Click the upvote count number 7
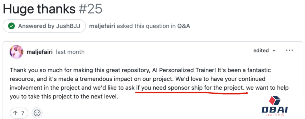 (x=23, y=113)
